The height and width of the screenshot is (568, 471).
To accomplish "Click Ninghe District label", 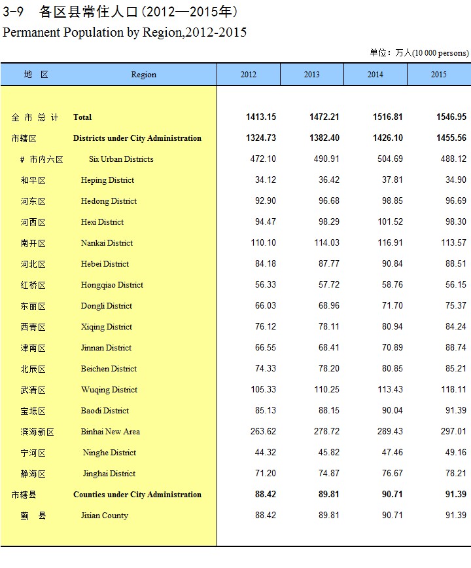I will click(x=110, y=453).
